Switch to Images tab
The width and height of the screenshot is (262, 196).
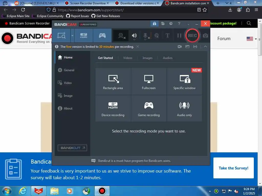point(148,58)
